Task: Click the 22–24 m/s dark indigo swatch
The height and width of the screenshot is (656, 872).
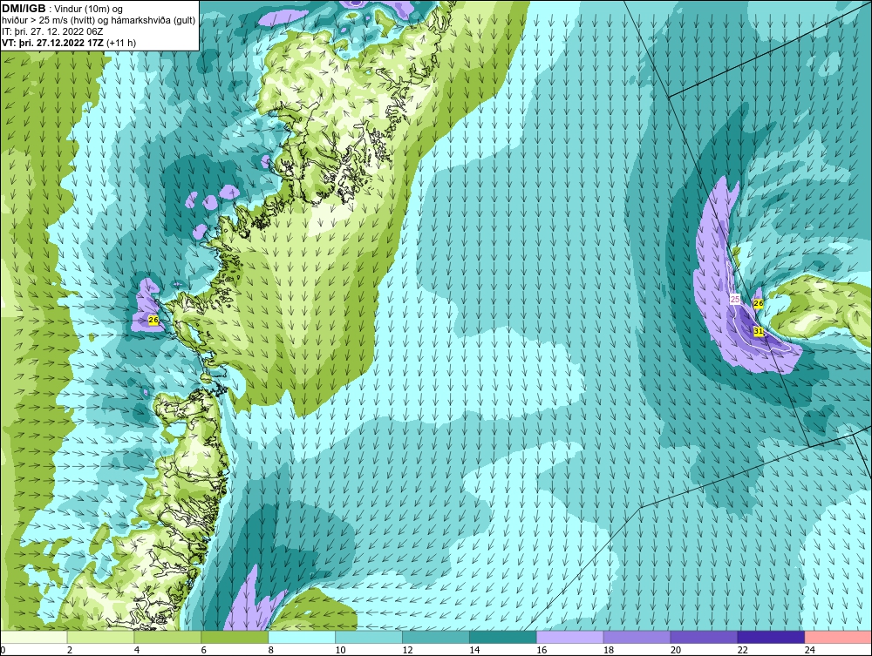Action: pos(772,637)
